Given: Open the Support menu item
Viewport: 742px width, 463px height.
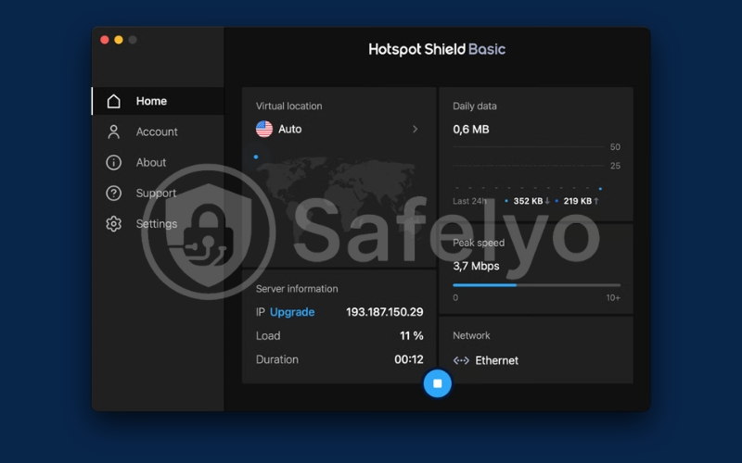Looking at the screenshot, I should [158, 194].
